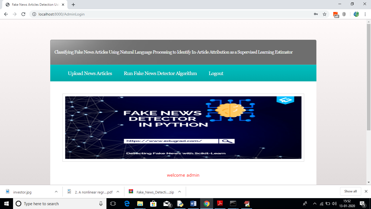Viewport: 371px width, 209px height.
Task: Expand options for investor.jpg download
Action: tap(56, 192)
